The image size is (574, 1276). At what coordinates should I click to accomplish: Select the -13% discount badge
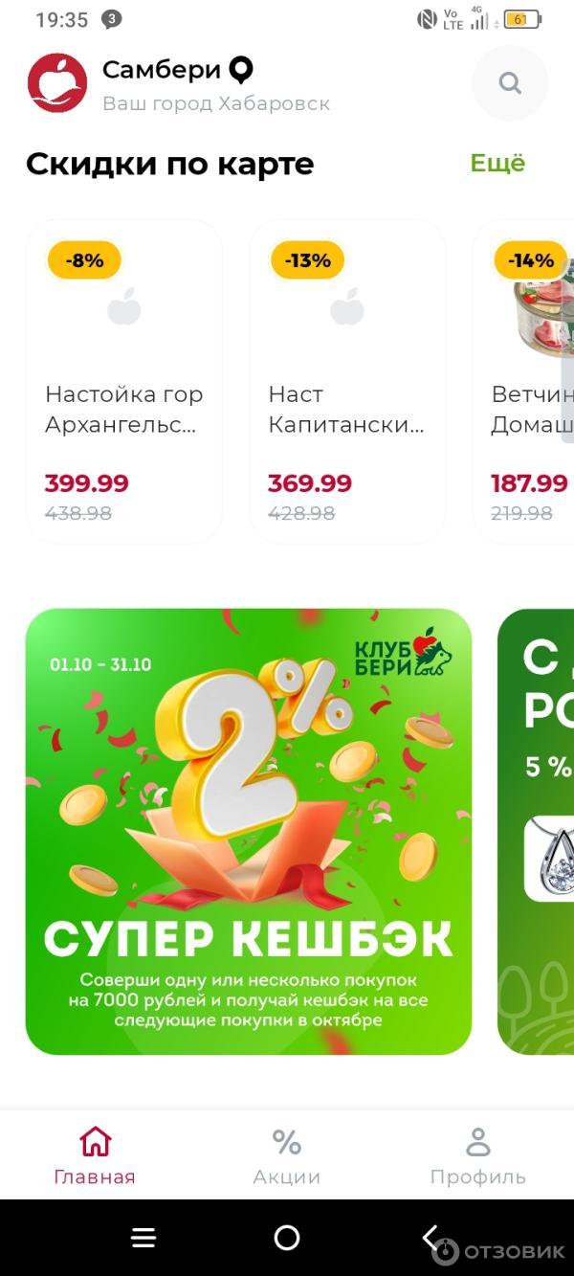tap(307, 260)
